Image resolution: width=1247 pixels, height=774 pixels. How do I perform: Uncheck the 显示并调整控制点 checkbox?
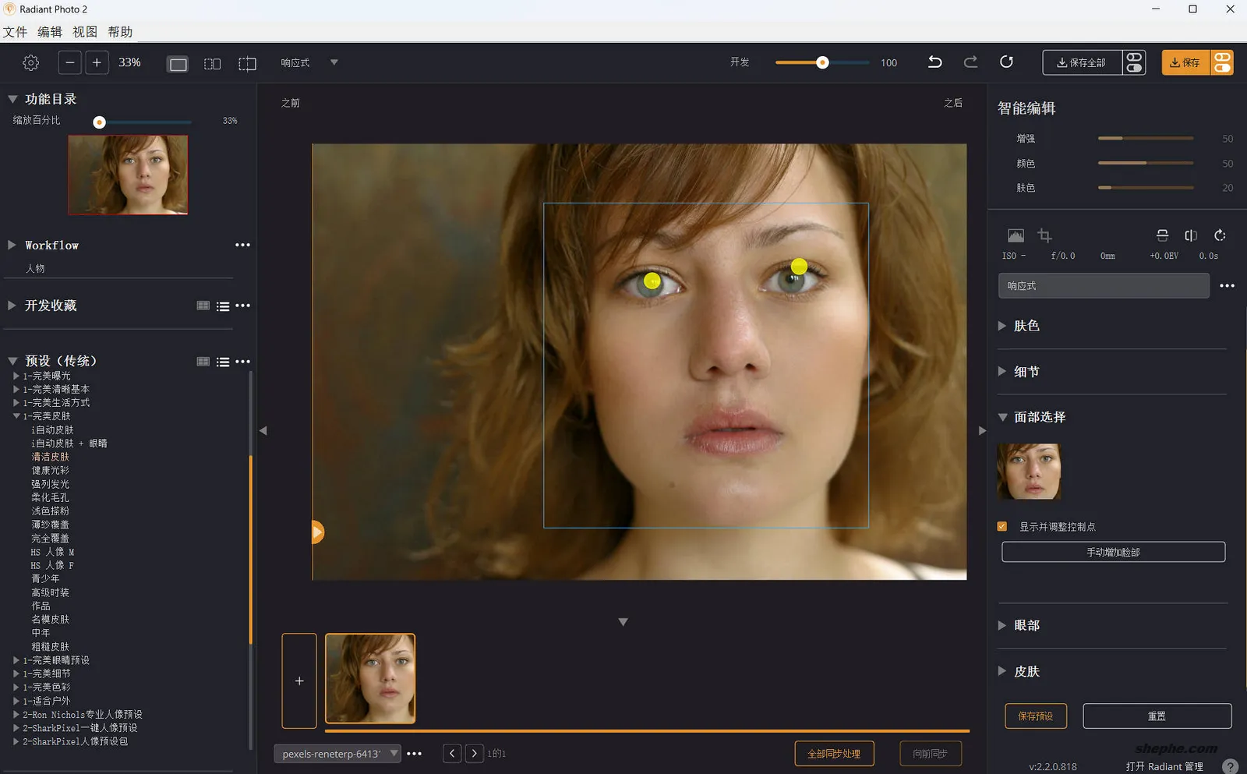(x=1002, y=526)
